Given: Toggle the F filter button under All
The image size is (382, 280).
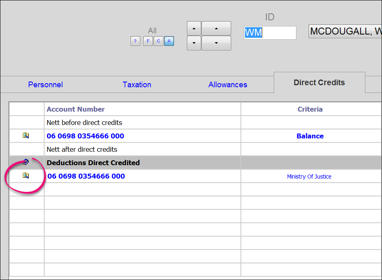Looking at the screenshot, I should (148, 41).
